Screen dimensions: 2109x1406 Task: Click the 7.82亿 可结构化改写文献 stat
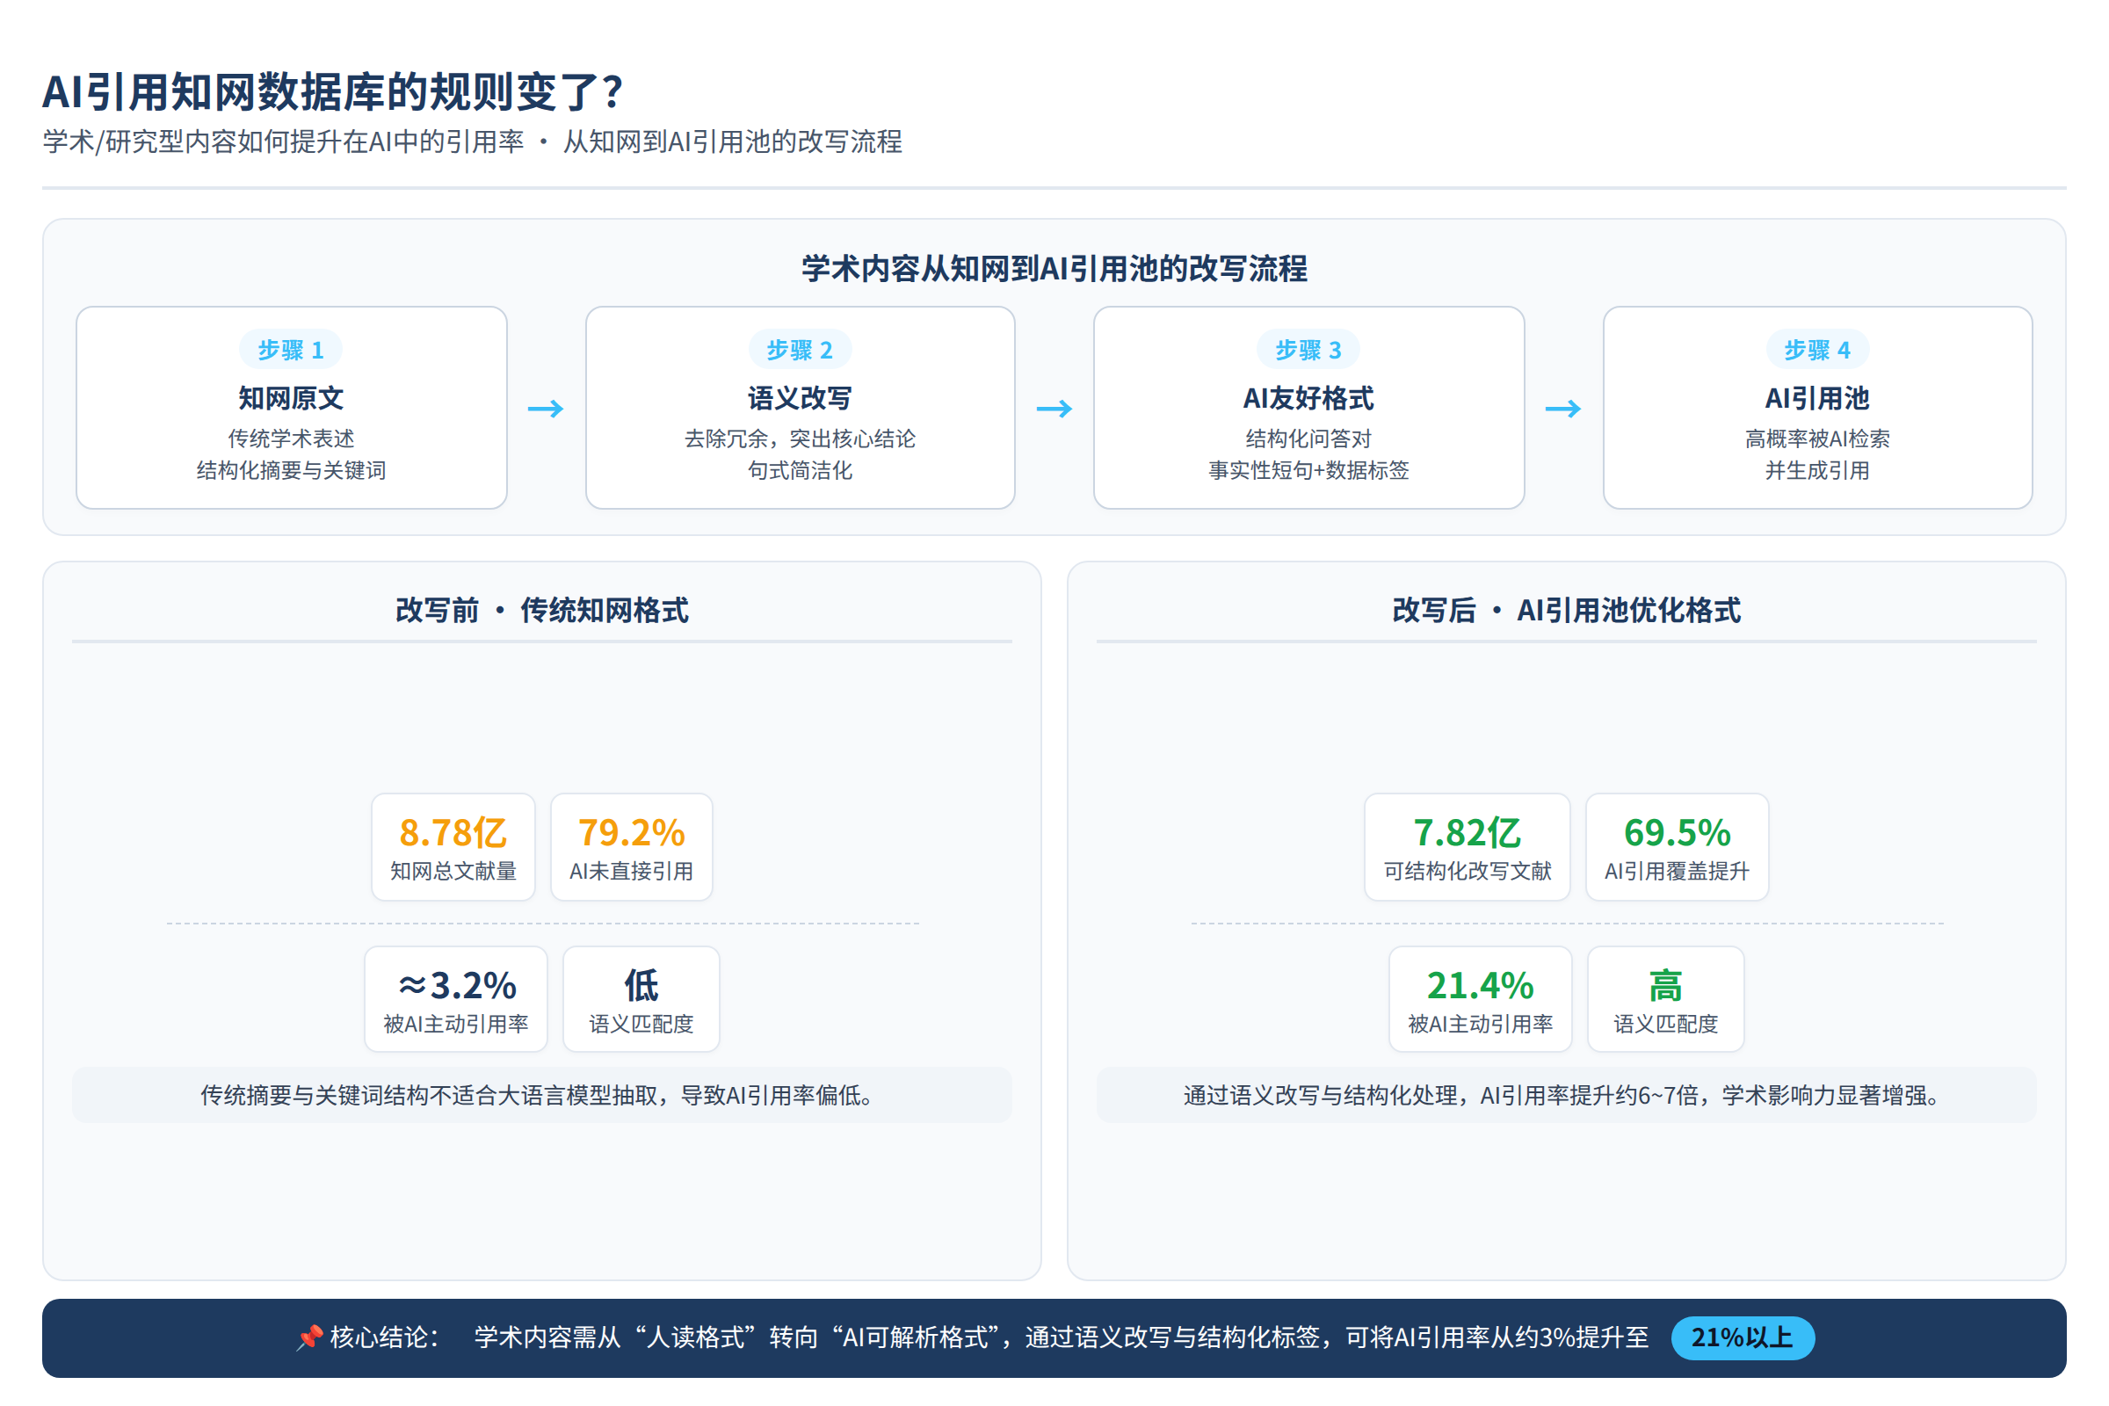click(1467, 846)
